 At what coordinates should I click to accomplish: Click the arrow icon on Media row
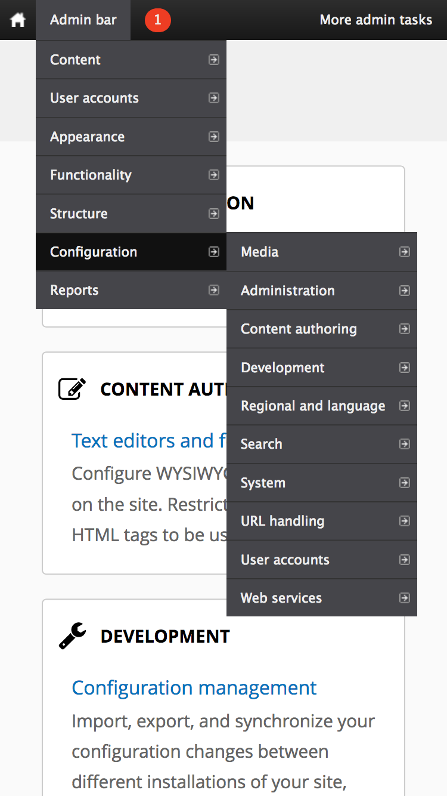pos(404,252)
